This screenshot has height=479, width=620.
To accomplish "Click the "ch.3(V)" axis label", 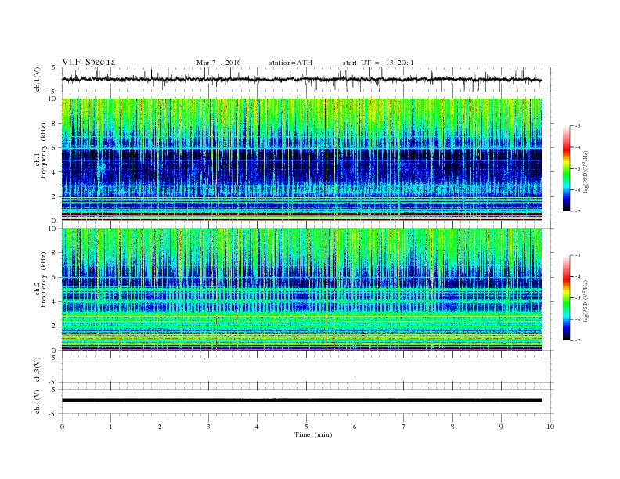I will pyautogui.click(x=38, y=369).
